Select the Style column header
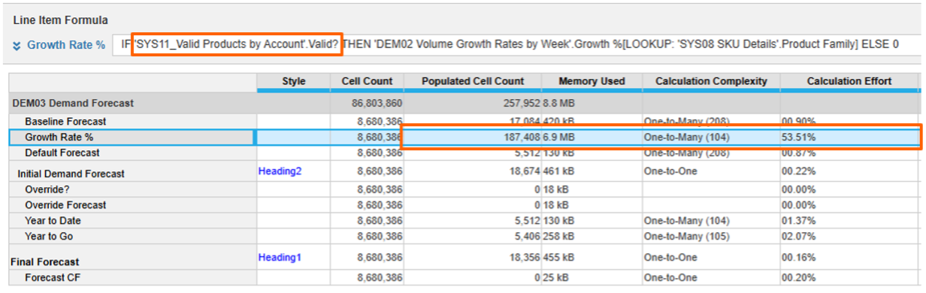Screen dimensions: 926x293 [x=294, y=81]
